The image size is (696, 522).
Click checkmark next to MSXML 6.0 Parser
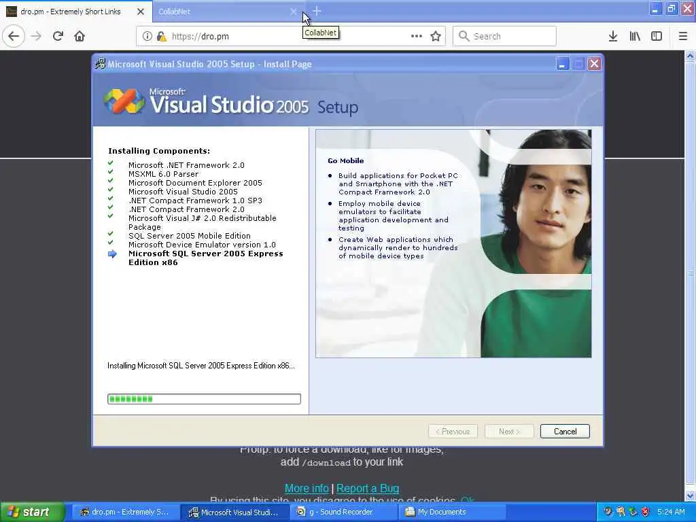[111, 172]
